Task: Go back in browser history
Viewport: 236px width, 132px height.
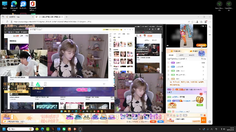Action: (x=3, y=22)
